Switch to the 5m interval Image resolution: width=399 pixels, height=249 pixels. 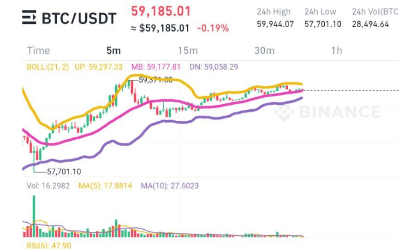pos(113,51)
